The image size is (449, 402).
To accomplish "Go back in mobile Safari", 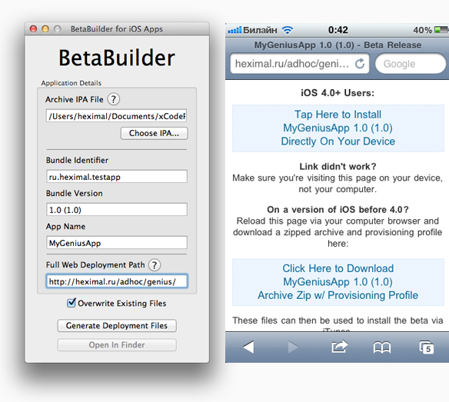I will 248,347.
